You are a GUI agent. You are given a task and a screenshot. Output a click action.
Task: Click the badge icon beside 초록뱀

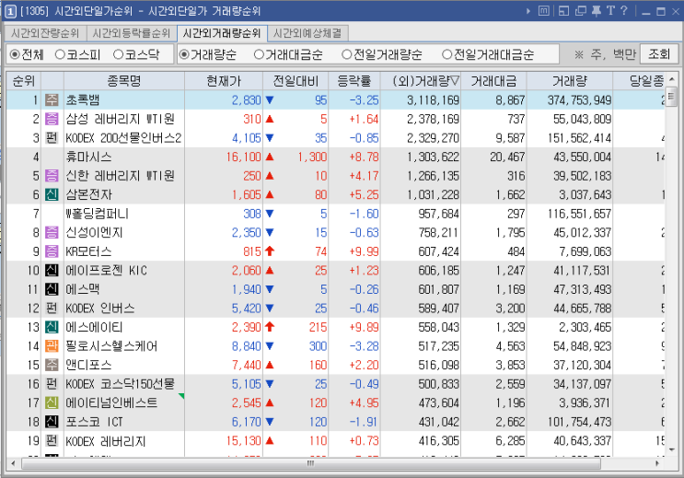52,100
